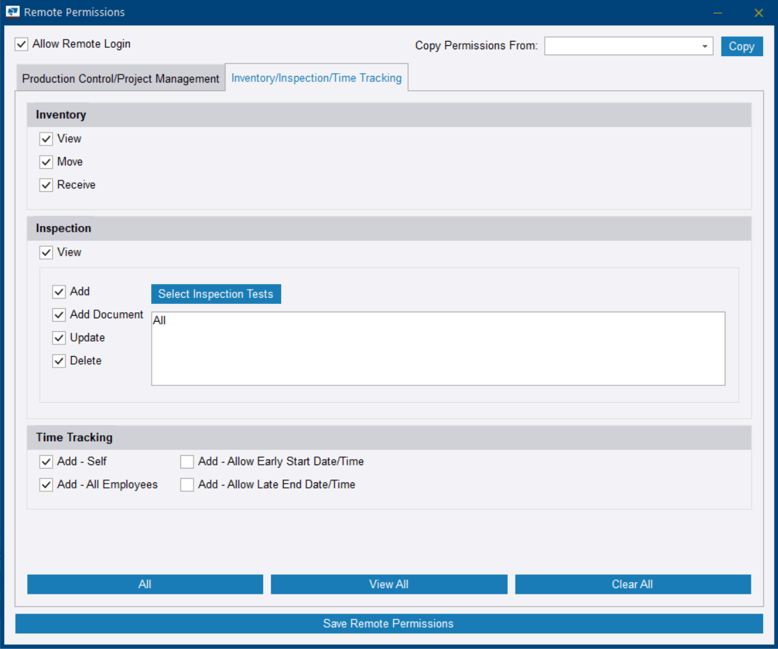Close the Remote Permissions window

pyautogui.click(x=759, y=12)
